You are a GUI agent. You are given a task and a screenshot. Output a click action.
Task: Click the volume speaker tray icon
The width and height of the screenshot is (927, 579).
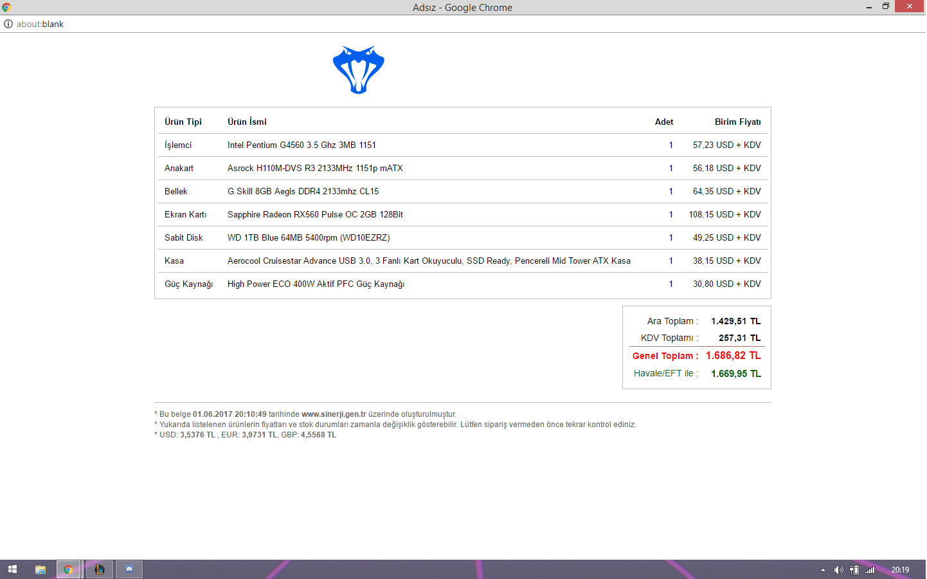(838, 570)
